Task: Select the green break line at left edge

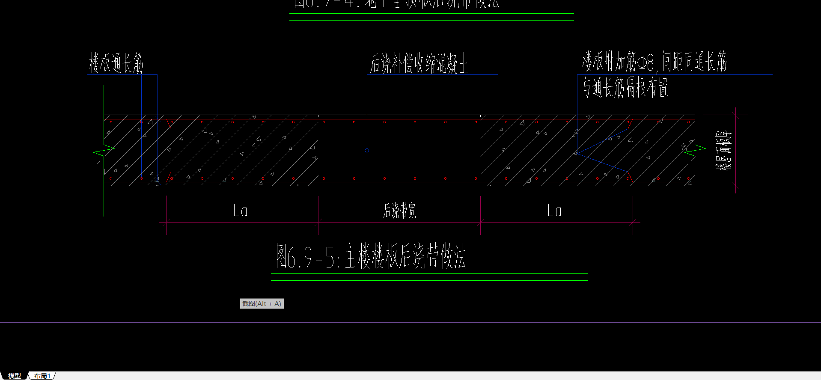Action: pyautogui.click(x=104, y=150)
